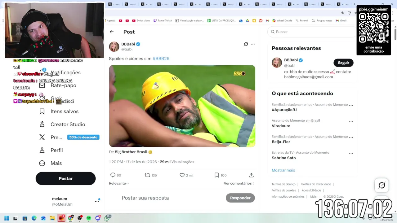
Task: Open more options for #ApuraçãoRJ trend
Action: [x=351, y=105]
